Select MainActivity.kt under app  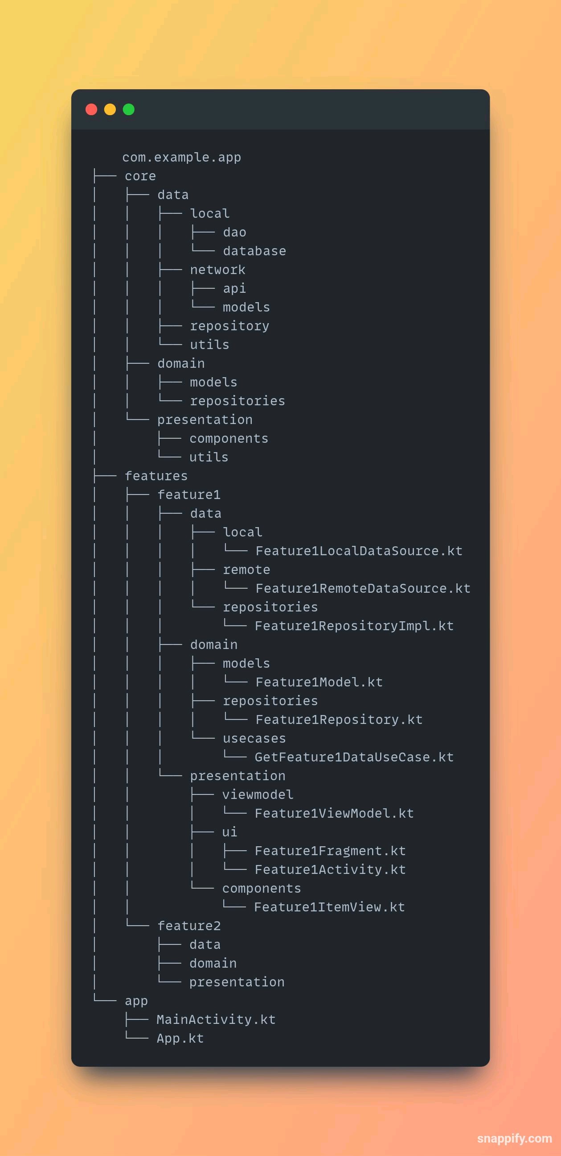click(x=216, y=1019)
